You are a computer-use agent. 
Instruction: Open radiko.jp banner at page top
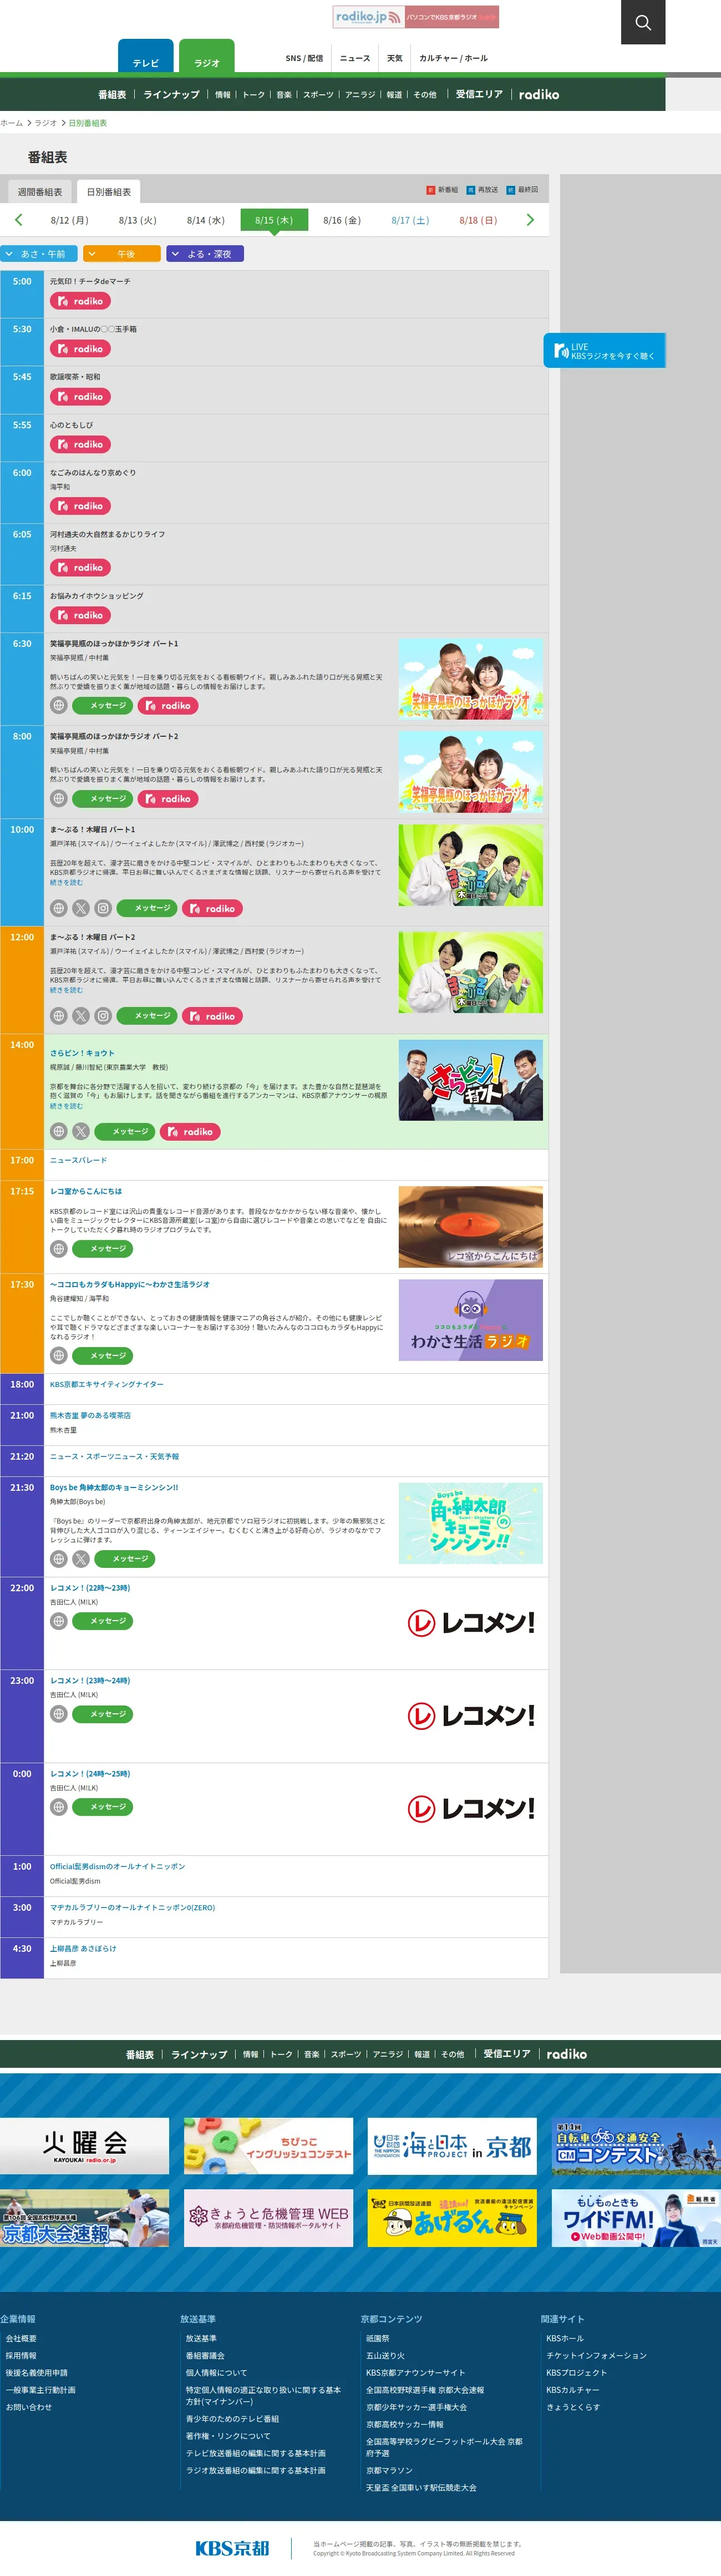tap(416, 17)
